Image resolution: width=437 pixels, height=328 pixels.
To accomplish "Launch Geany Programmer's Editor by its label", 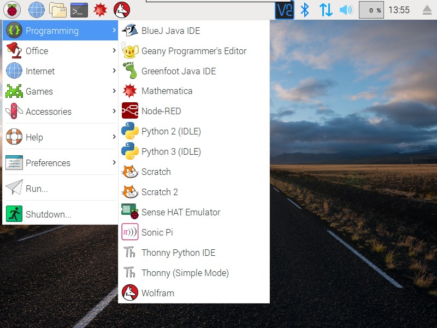I will (x=194, y=51).
